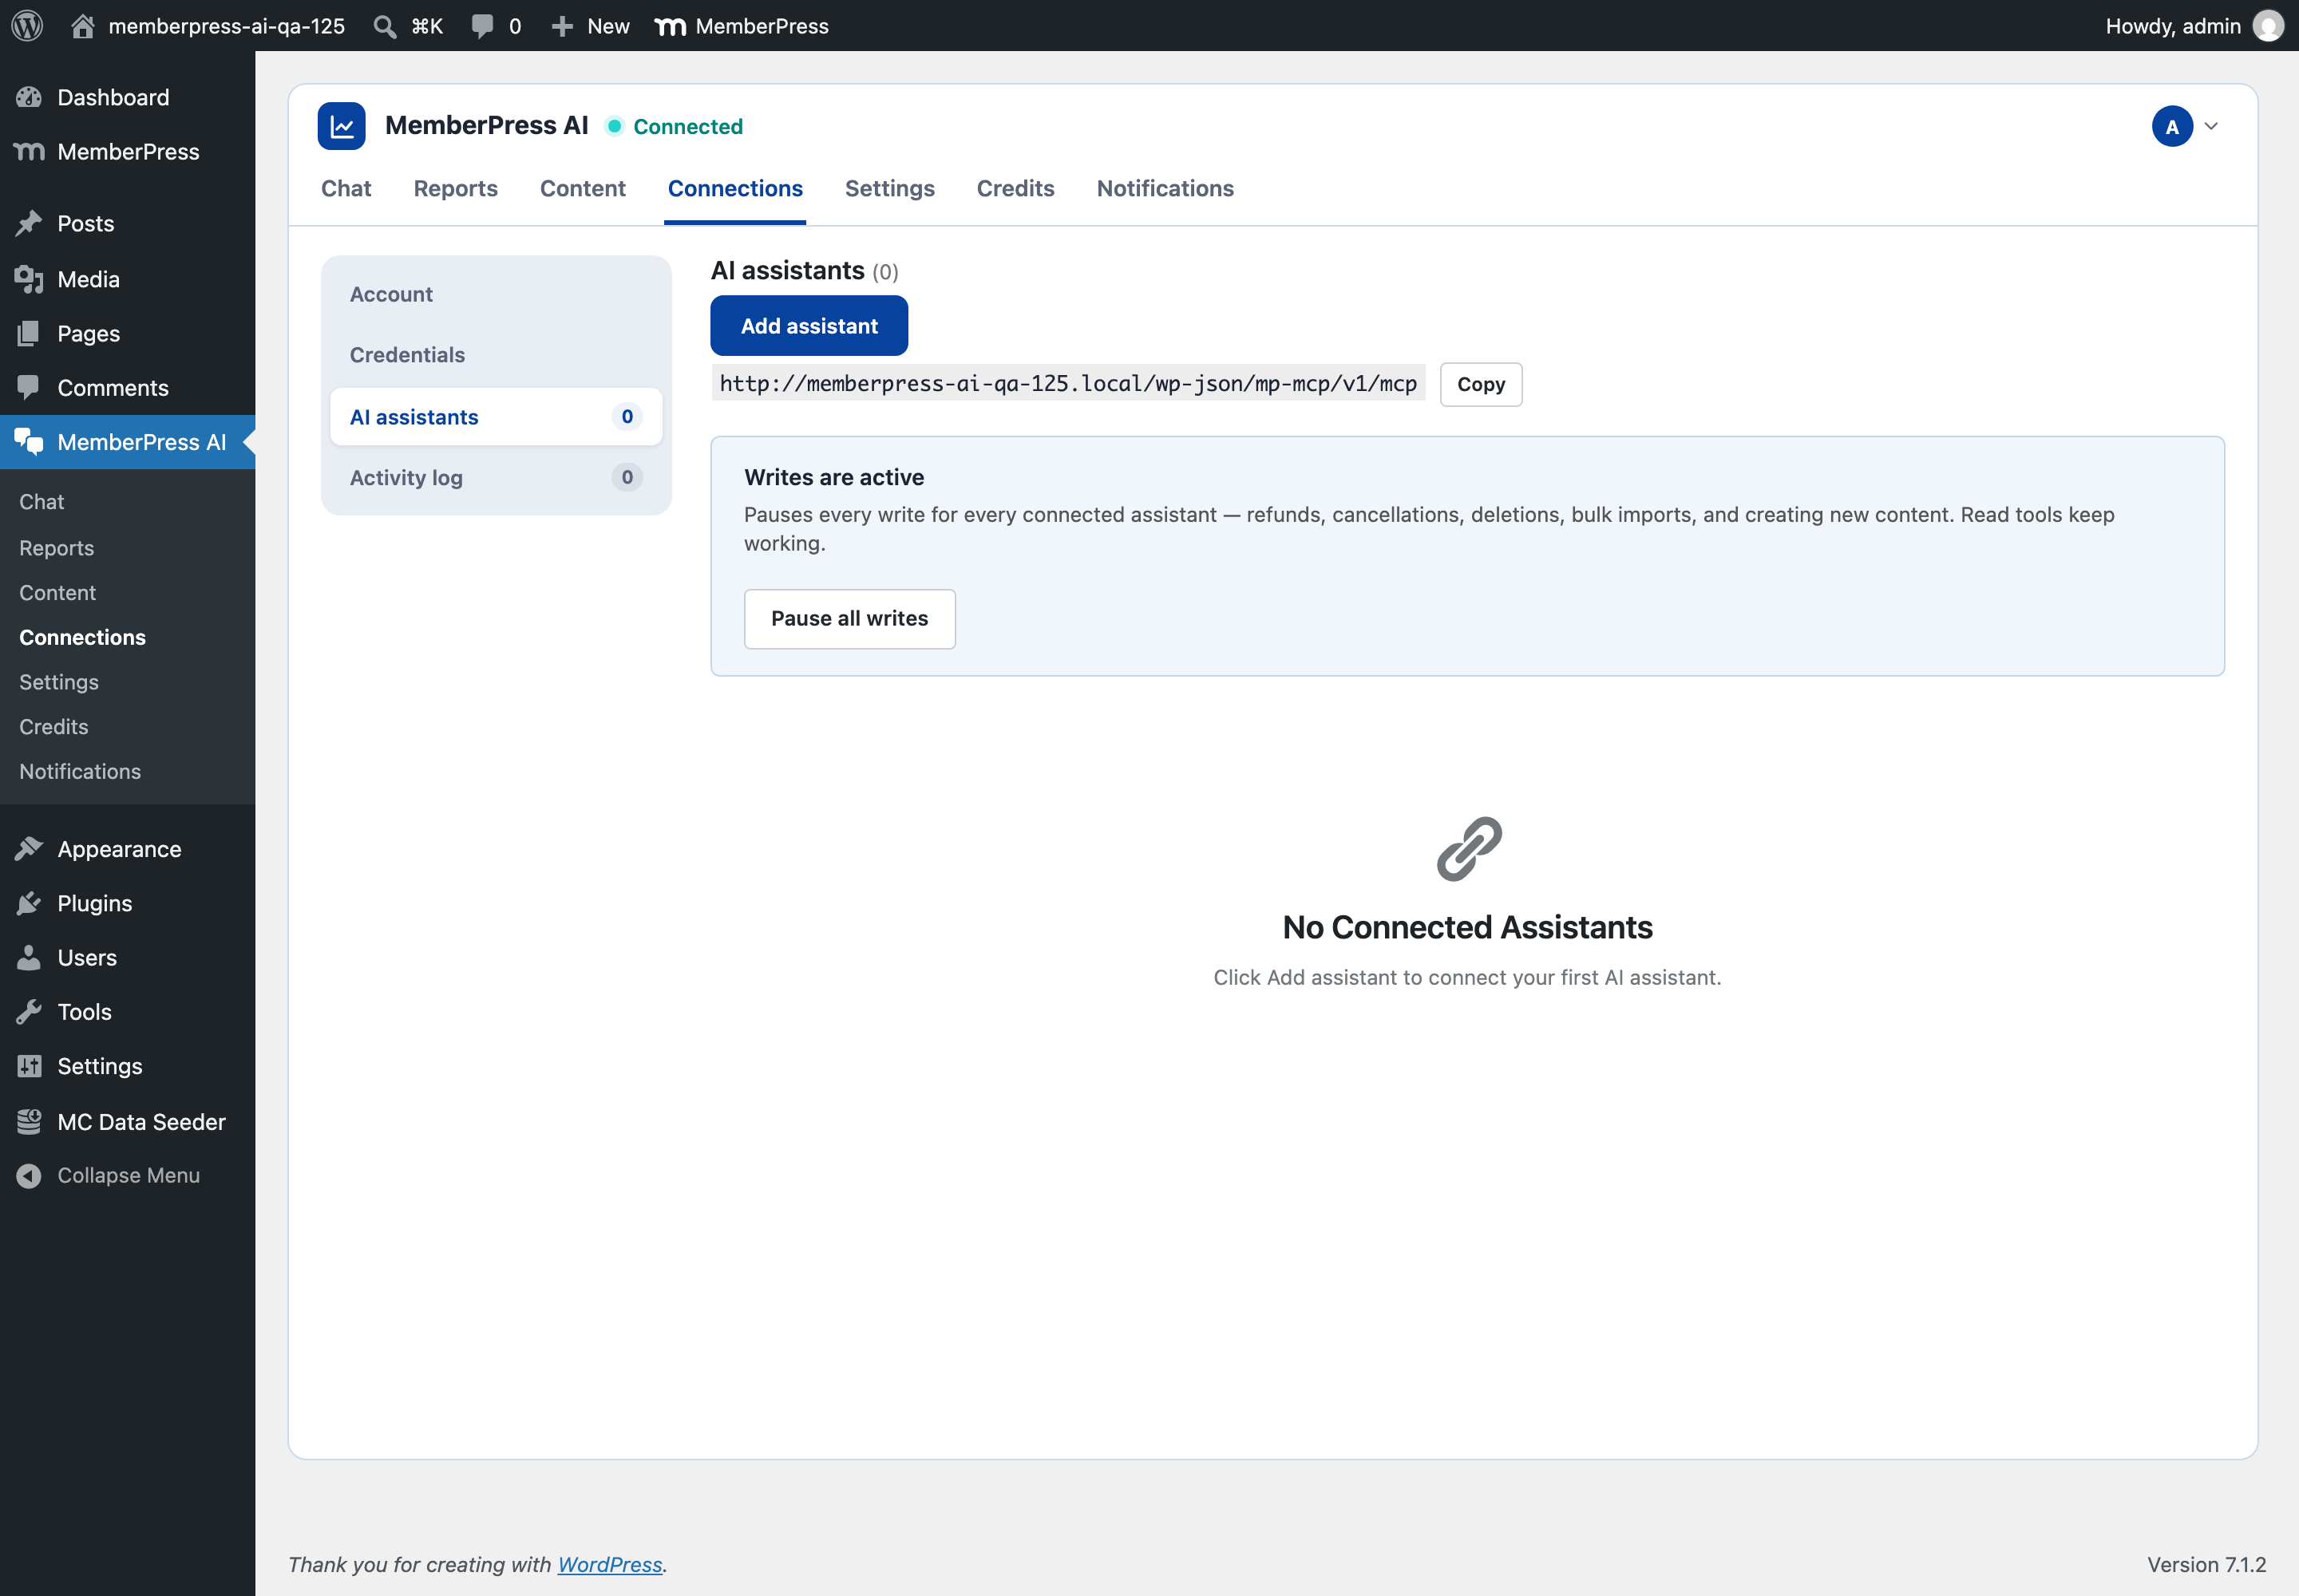Open MC Data Seeder in sidebar
Image resolution: width=2299 pixels, height=1596 pixels.
click(x=127, y=1122)
